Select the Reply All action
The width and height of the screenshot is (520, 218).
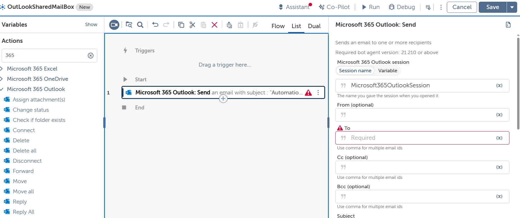tap(24, 212)
